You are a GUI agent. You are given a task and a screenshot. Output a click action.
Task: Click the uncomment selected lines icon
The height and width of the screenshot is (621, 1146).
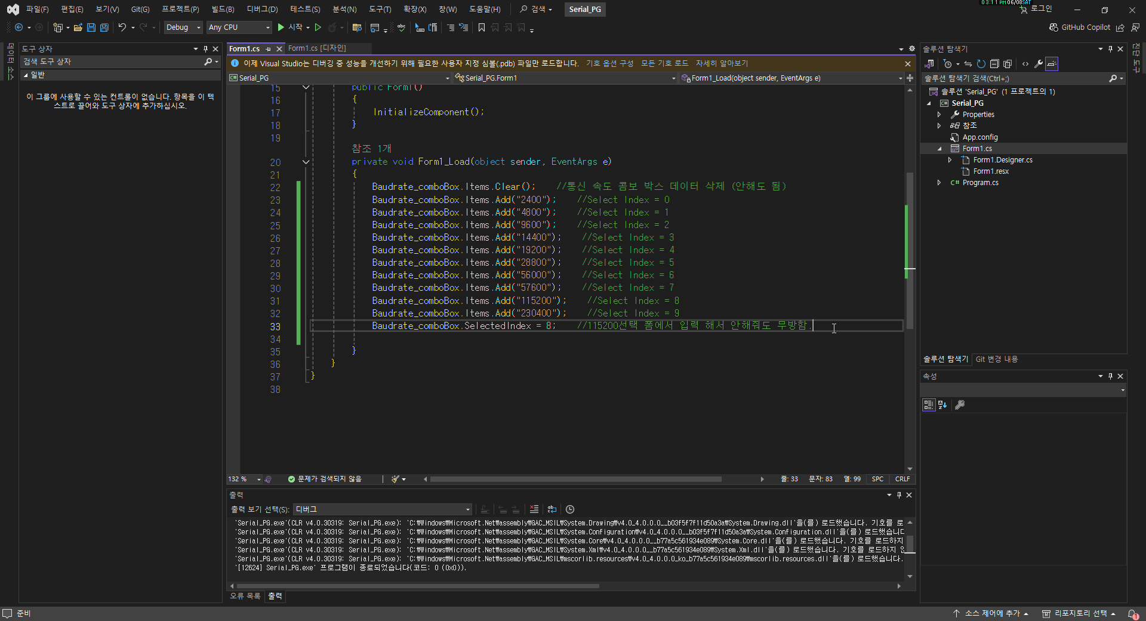(464, 27)
